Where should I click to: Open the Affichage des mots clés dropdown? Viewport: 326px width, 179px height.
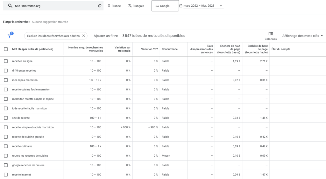tap(302, 36)
